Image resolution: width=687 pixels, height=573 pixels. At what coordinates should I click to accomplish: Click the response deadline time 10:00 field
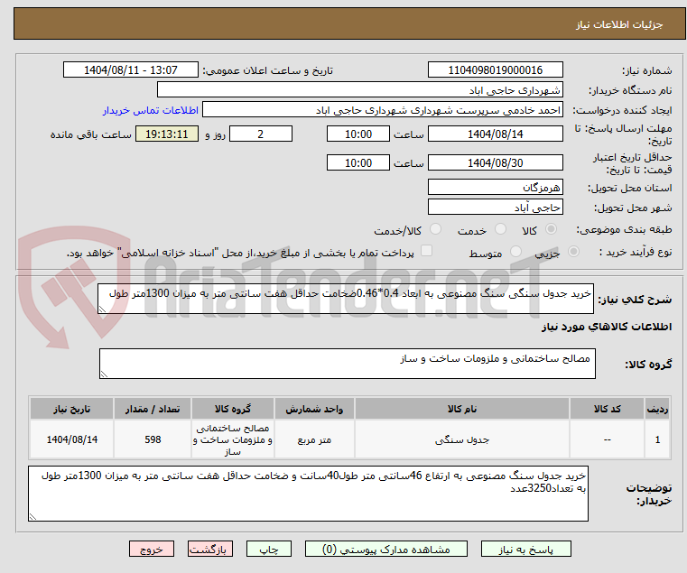click(x=358, y=134)
